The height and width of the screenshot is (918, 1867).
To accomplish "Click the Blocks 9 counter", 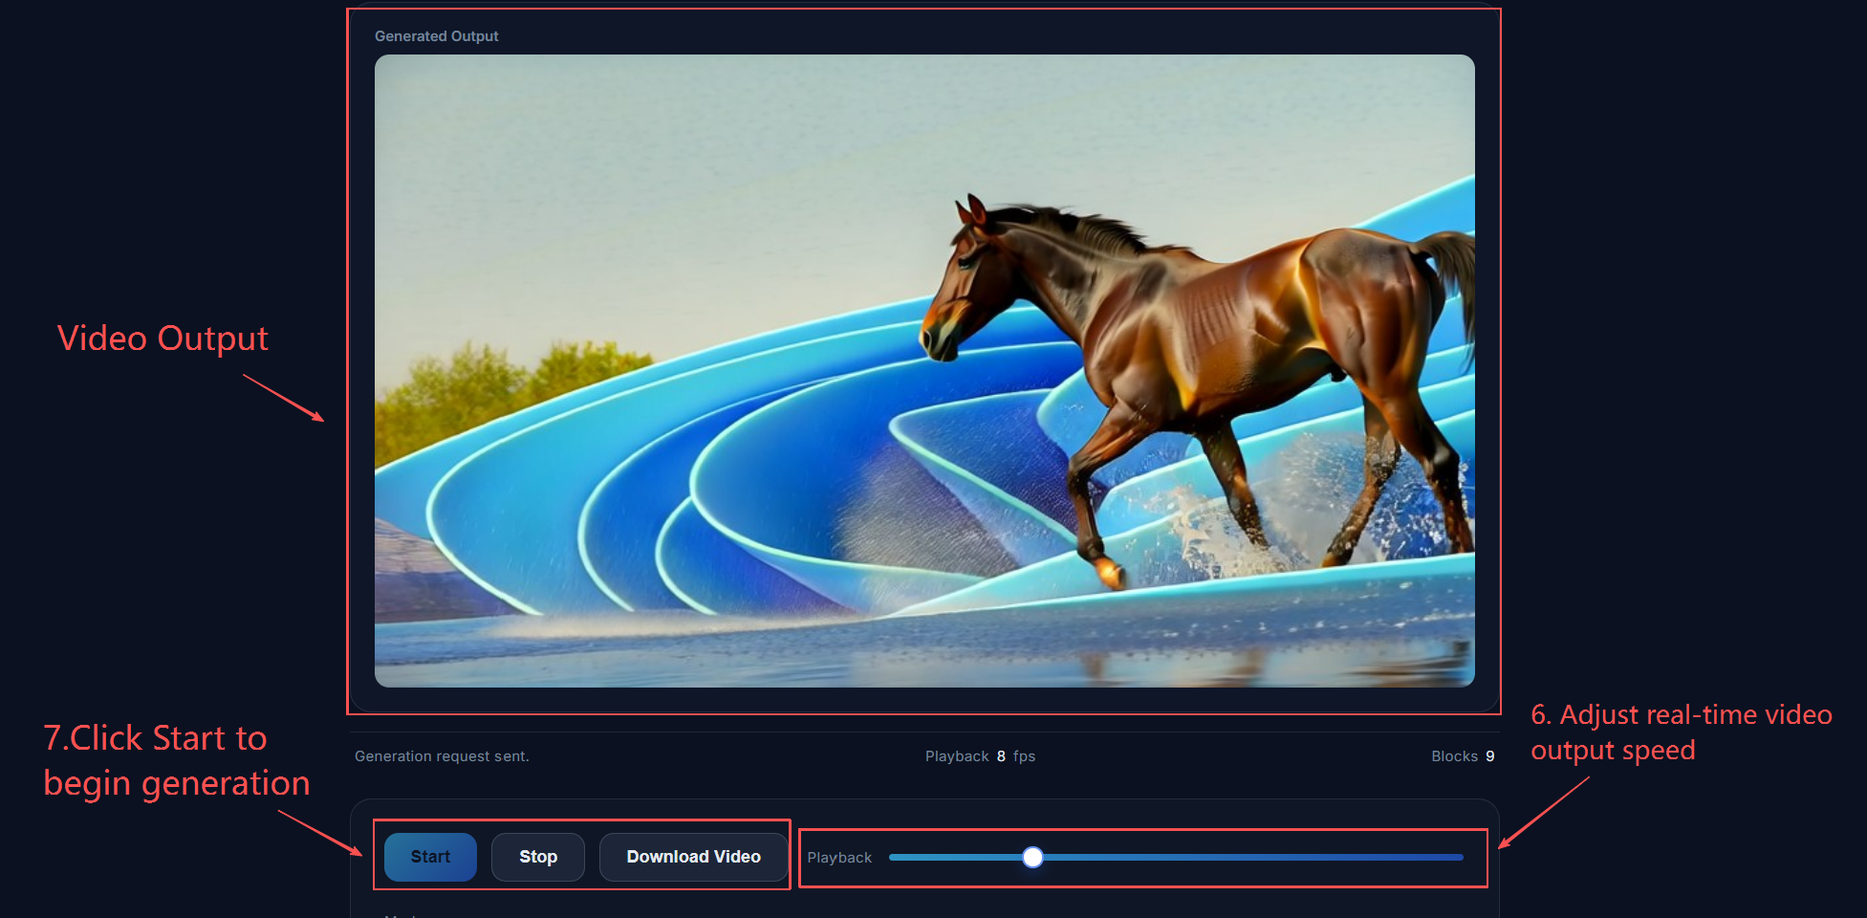I will coord(1462,756).
